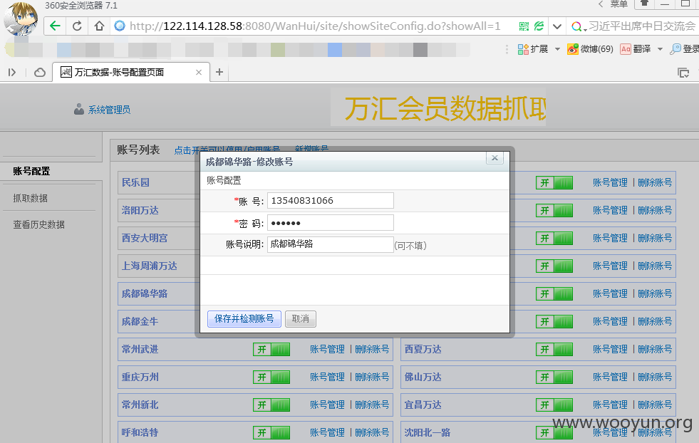Click 删除账号 for 宜昌万达
The image size is (699, 443).
(655, 405)
